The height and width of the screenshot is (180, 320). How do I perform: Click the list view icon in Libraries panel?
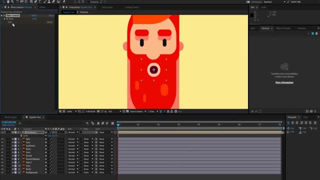316,33
